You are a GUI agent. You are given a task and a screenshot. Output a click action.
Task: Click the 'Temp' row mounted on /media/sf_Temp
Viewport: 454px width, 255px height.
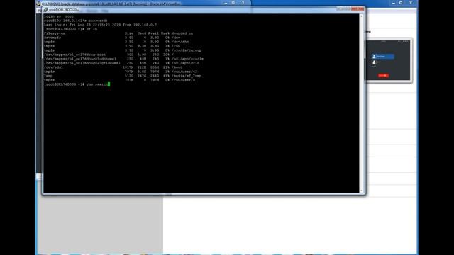point(123,76)
